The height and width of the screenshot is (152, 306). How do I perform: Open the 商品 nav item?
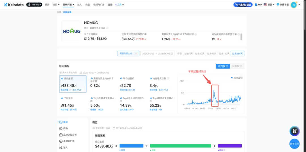(x=88, y=5)
